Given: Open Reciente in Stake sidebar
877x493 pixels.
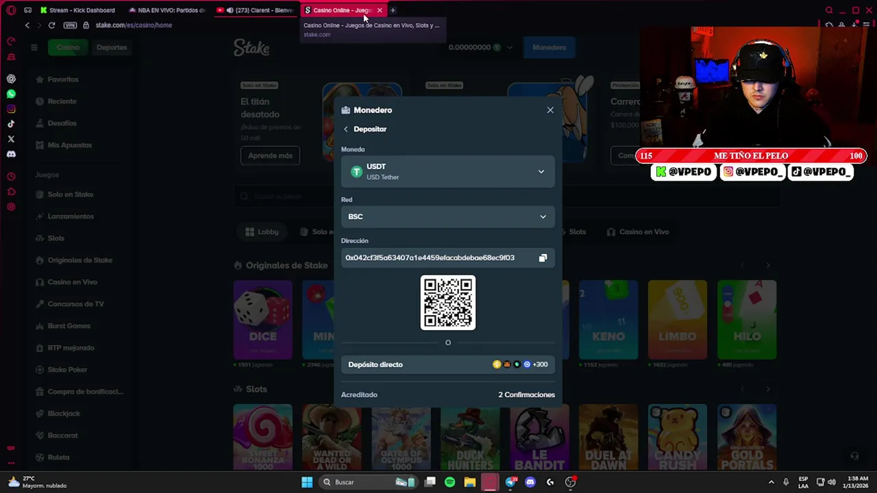Looking at the screenshot, I should (x=62, y=101).
